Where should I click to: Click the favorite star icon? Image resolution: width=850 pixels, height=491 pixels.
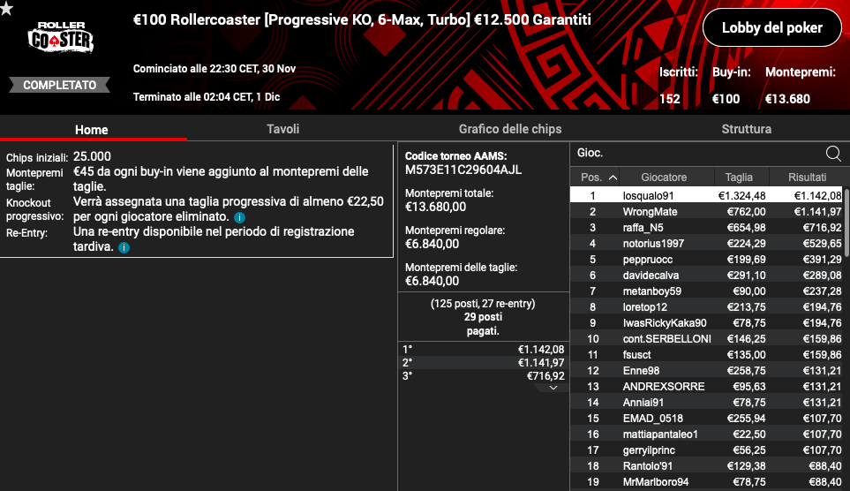click(6, 8)
